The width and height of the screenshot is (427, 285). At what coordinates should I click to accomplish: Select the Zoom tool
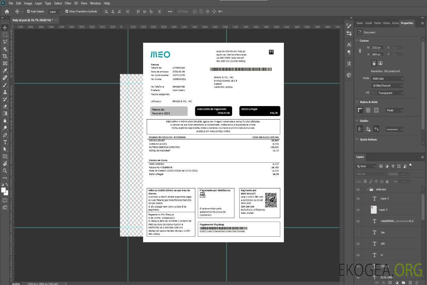[5, 171]
